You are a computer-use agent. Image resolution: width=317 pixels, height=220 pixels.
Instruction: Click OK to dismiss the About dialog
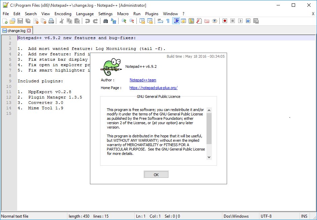(x=156, y=175)
